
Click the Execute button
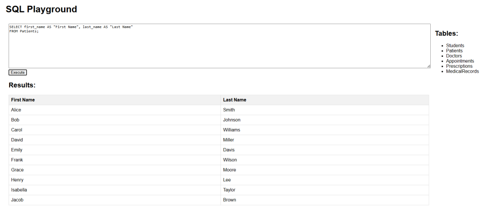18,72
